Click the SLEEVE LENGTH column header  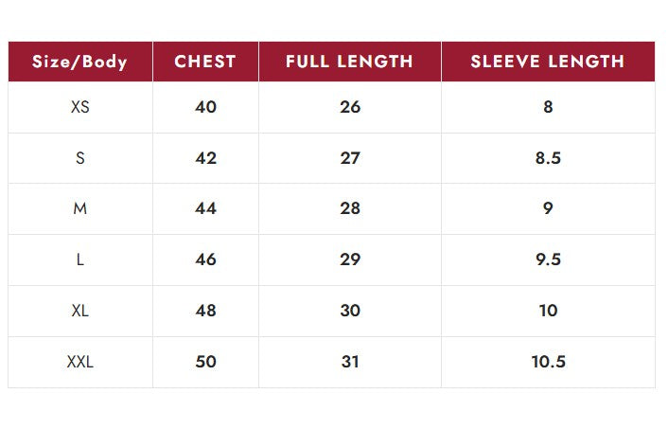pyautogui.click(x=548, y=62)
